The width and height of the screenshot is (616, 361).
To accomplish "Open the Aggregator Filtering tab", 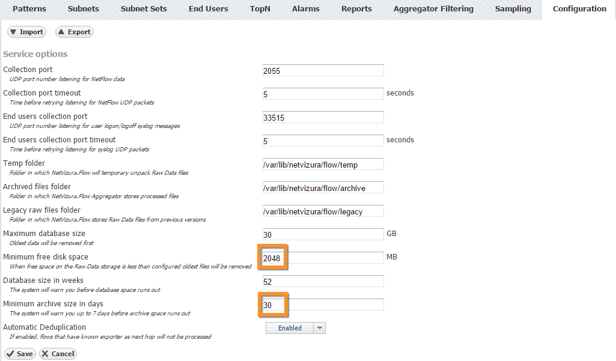I will [x=433, y=9].
